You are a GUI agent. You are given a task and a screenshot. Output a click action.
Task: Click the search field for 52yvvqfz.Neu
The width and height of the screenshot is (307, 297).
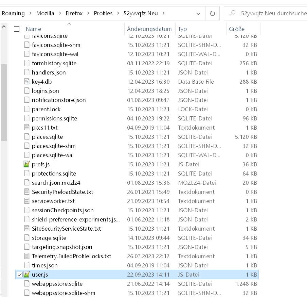pos(272,14)
